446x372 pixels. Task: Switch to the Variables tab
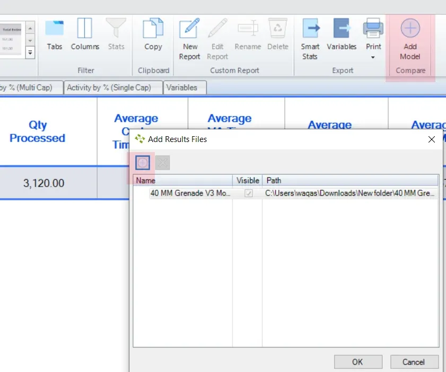[x=185, y=87]
